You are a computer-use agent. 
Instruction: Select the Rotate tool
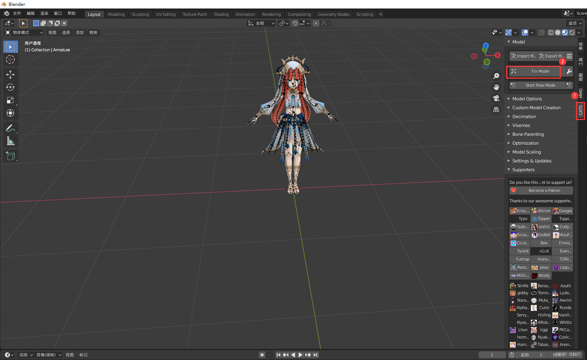coord(10,88)
